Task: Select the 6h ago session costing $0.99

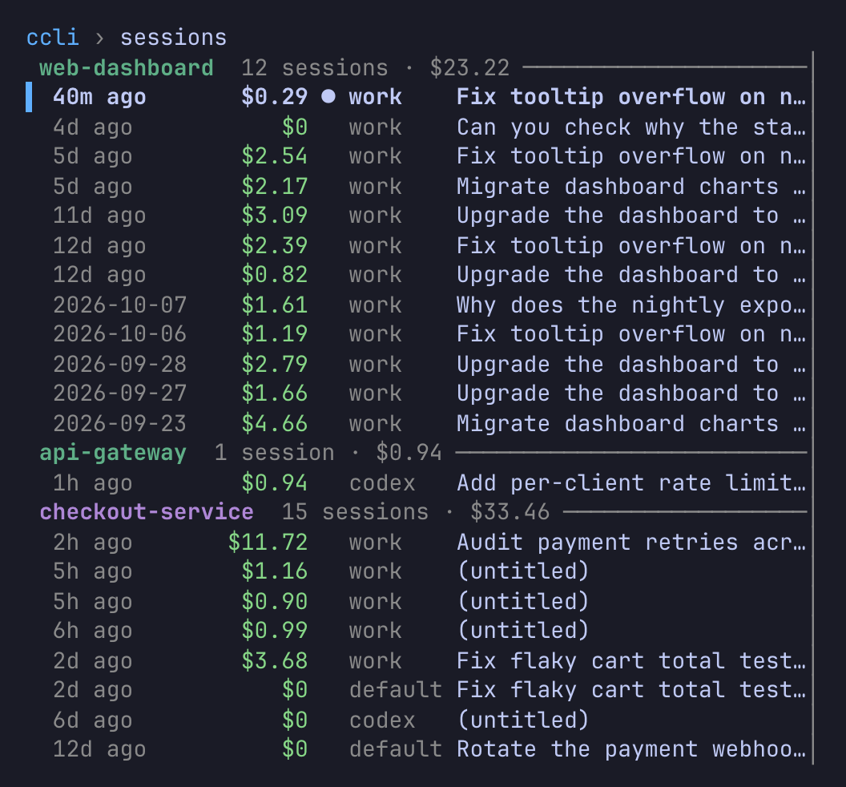Action: 416,631
